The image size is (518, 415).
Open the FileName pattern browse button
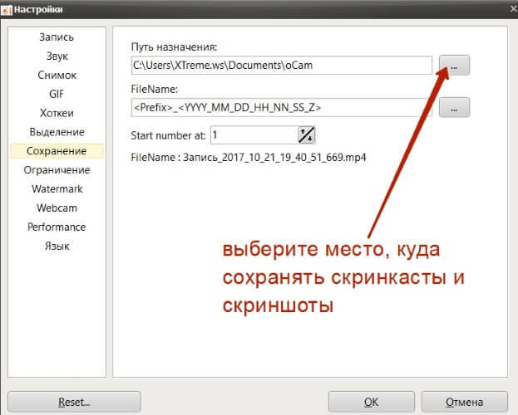point(454,108)
